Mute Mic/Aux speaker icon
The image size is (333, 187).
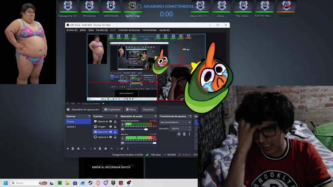pos(123,143)
